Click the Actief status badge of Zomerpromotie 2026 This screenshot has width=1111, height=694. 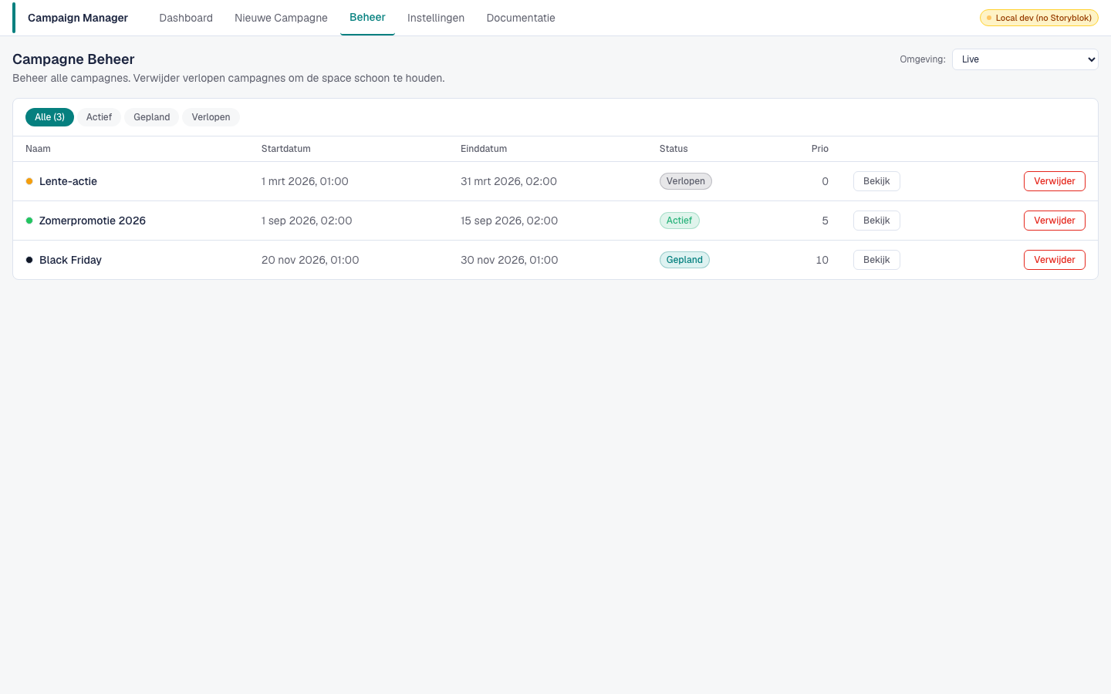(680, 221)
